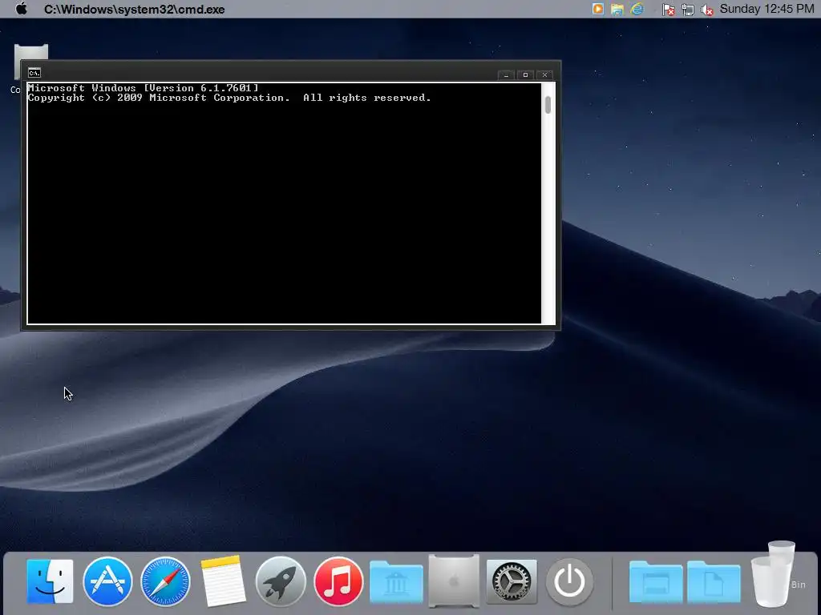The image size is (821, 615).
Task: Click the 'Microsoft Windows [Version 6.1.7601]' line
Action: [x=143, y=88]
